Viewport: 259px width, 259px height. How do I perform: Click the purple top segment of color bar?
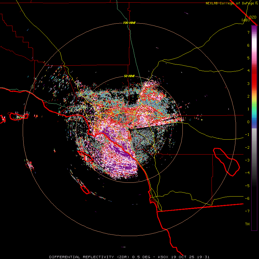254,28
